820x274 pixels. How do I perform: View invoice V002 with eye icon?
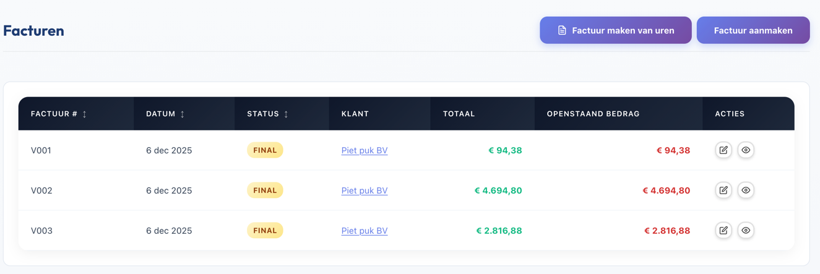pyautogui.click(x=746, y=191)
